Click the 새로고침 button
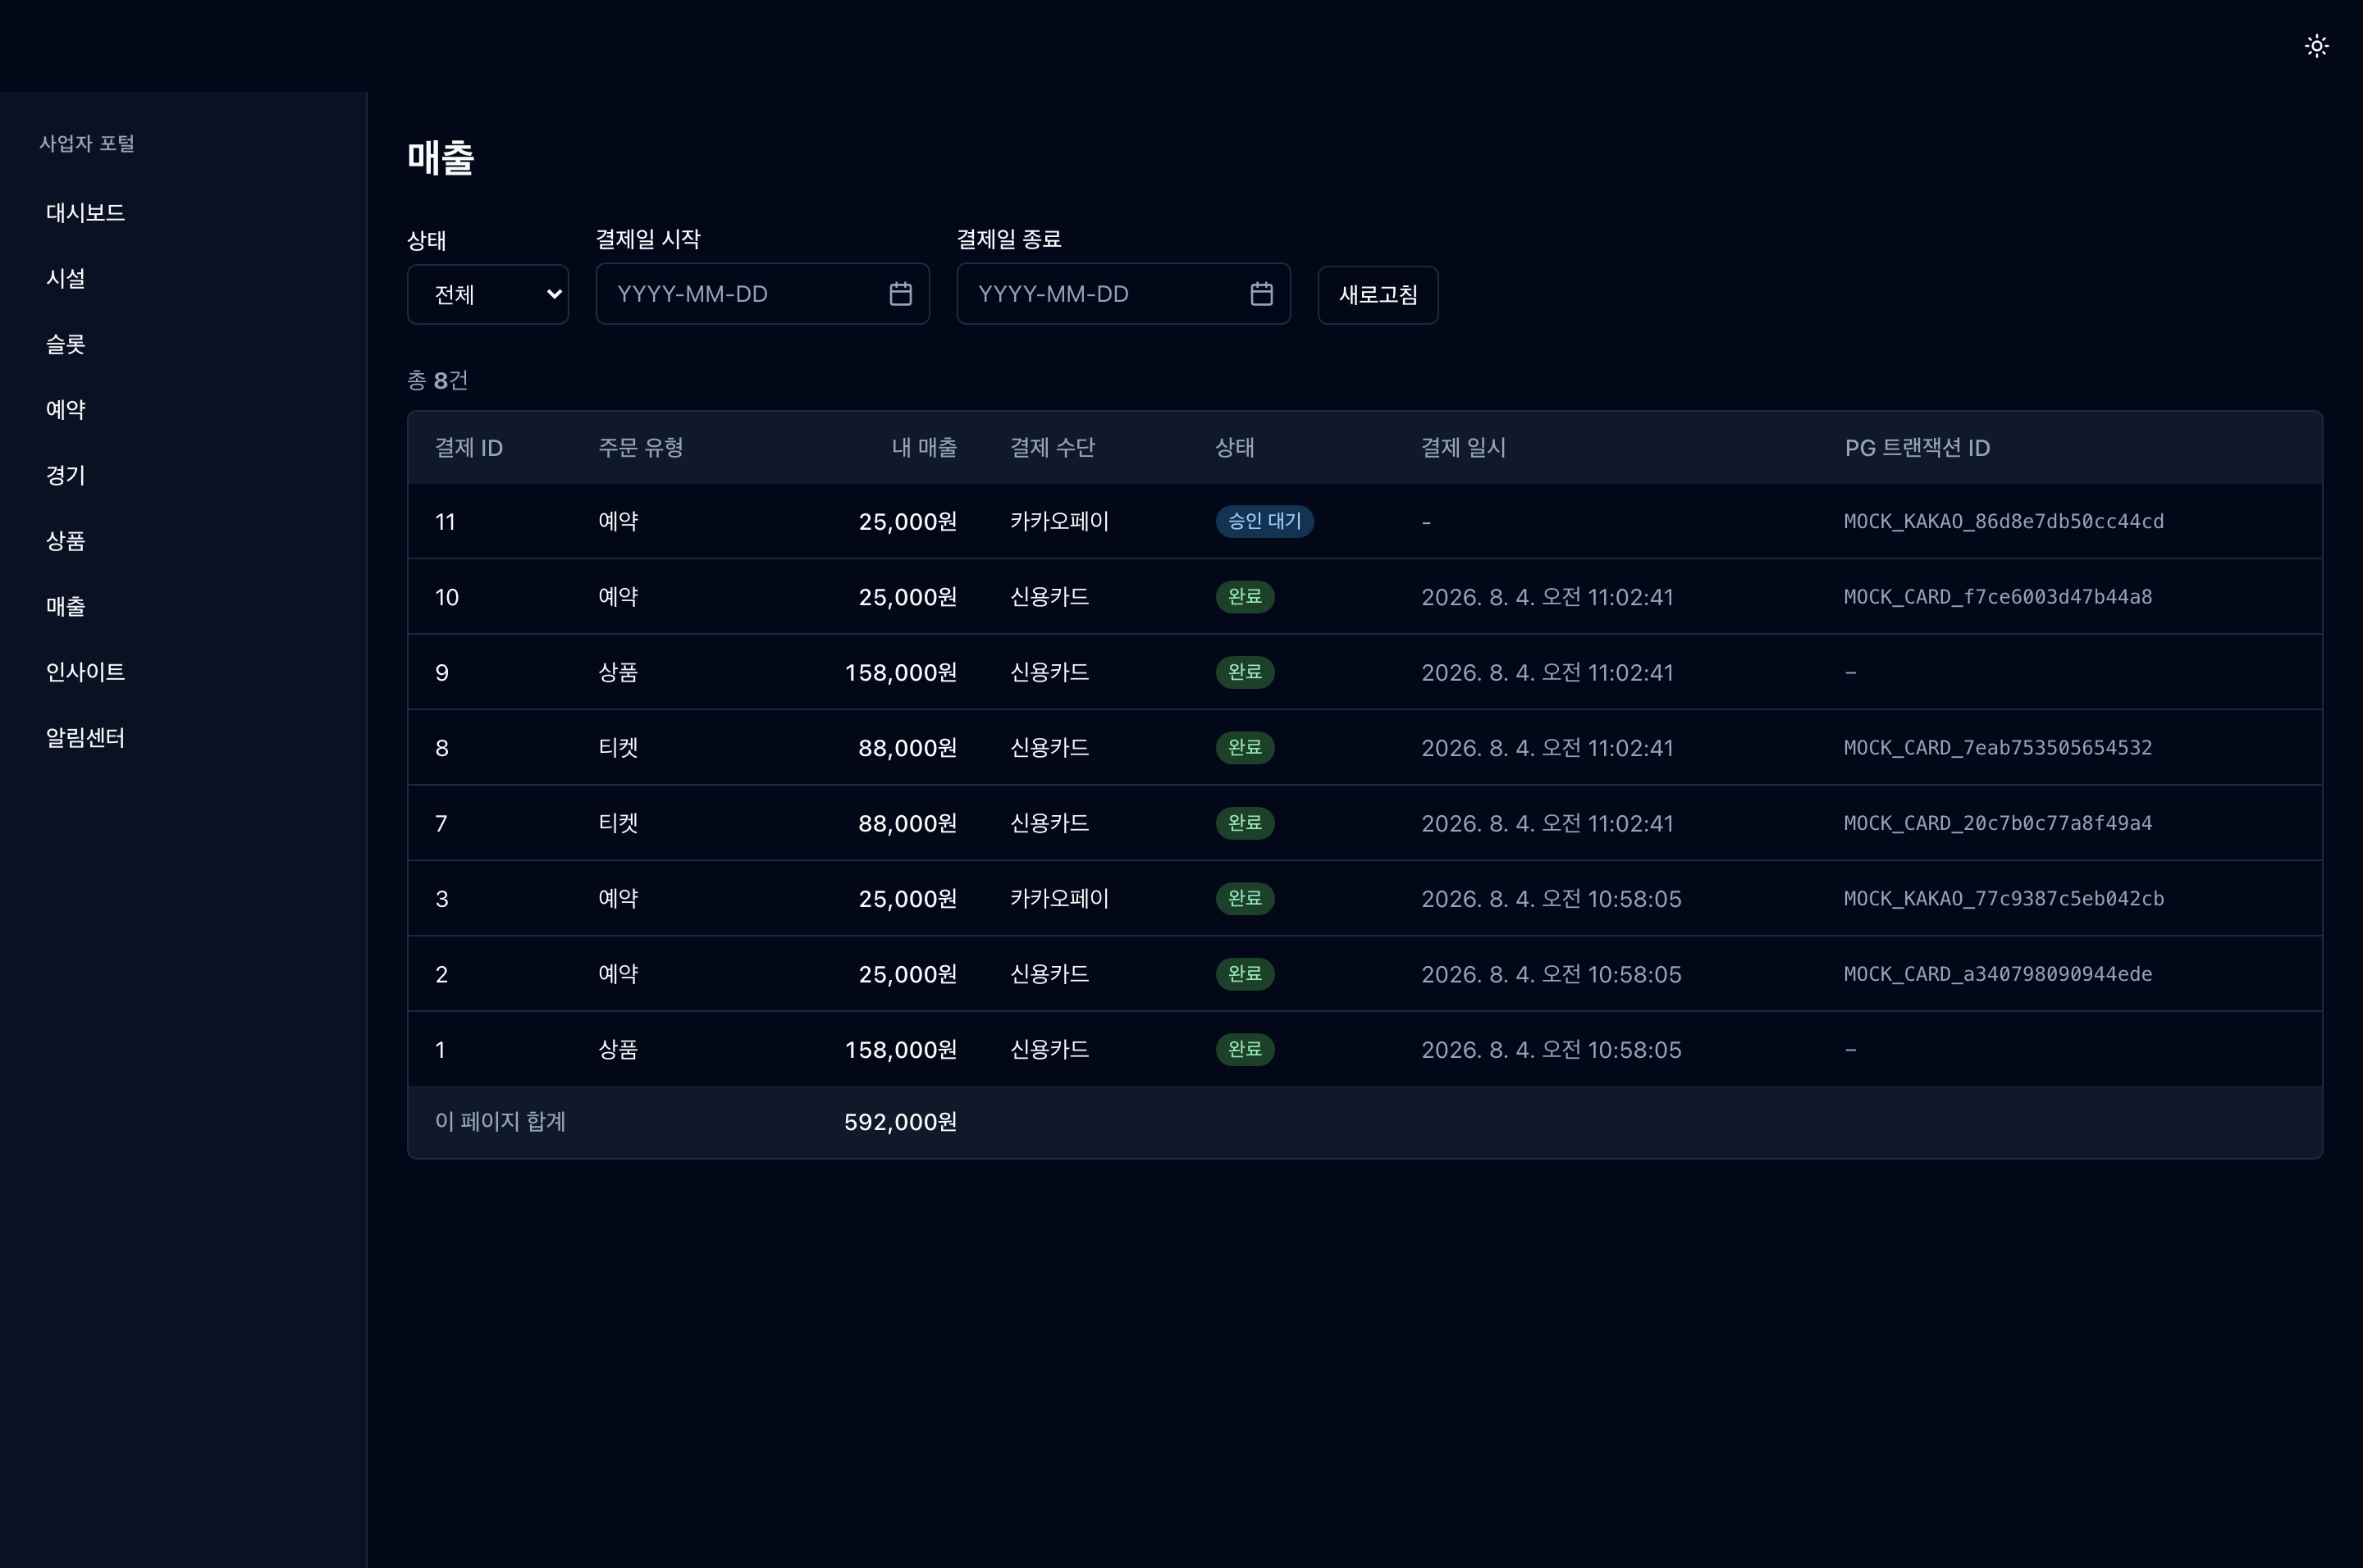The height and width of the screenshot is (1568, 2363). 1378,295
